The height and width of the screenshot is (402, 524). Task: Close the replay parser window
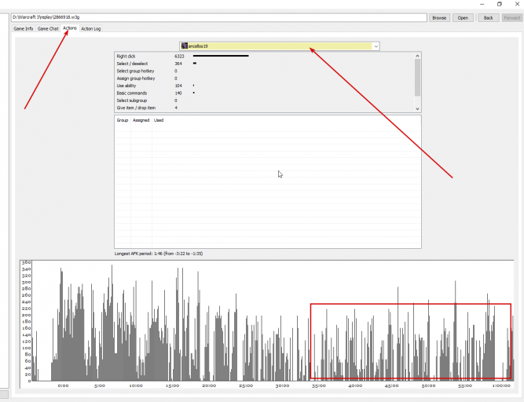tap(517, 4)
